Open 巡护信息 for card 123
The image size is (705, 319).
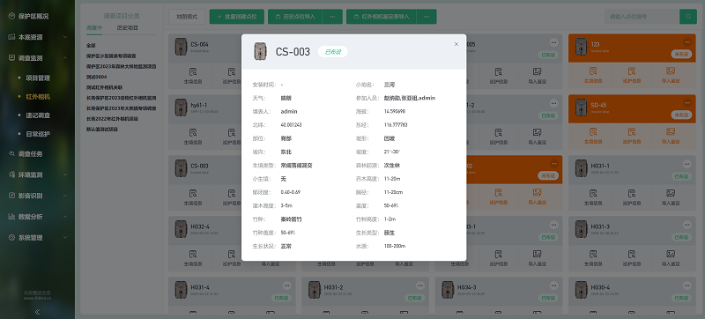coord(632,76)
